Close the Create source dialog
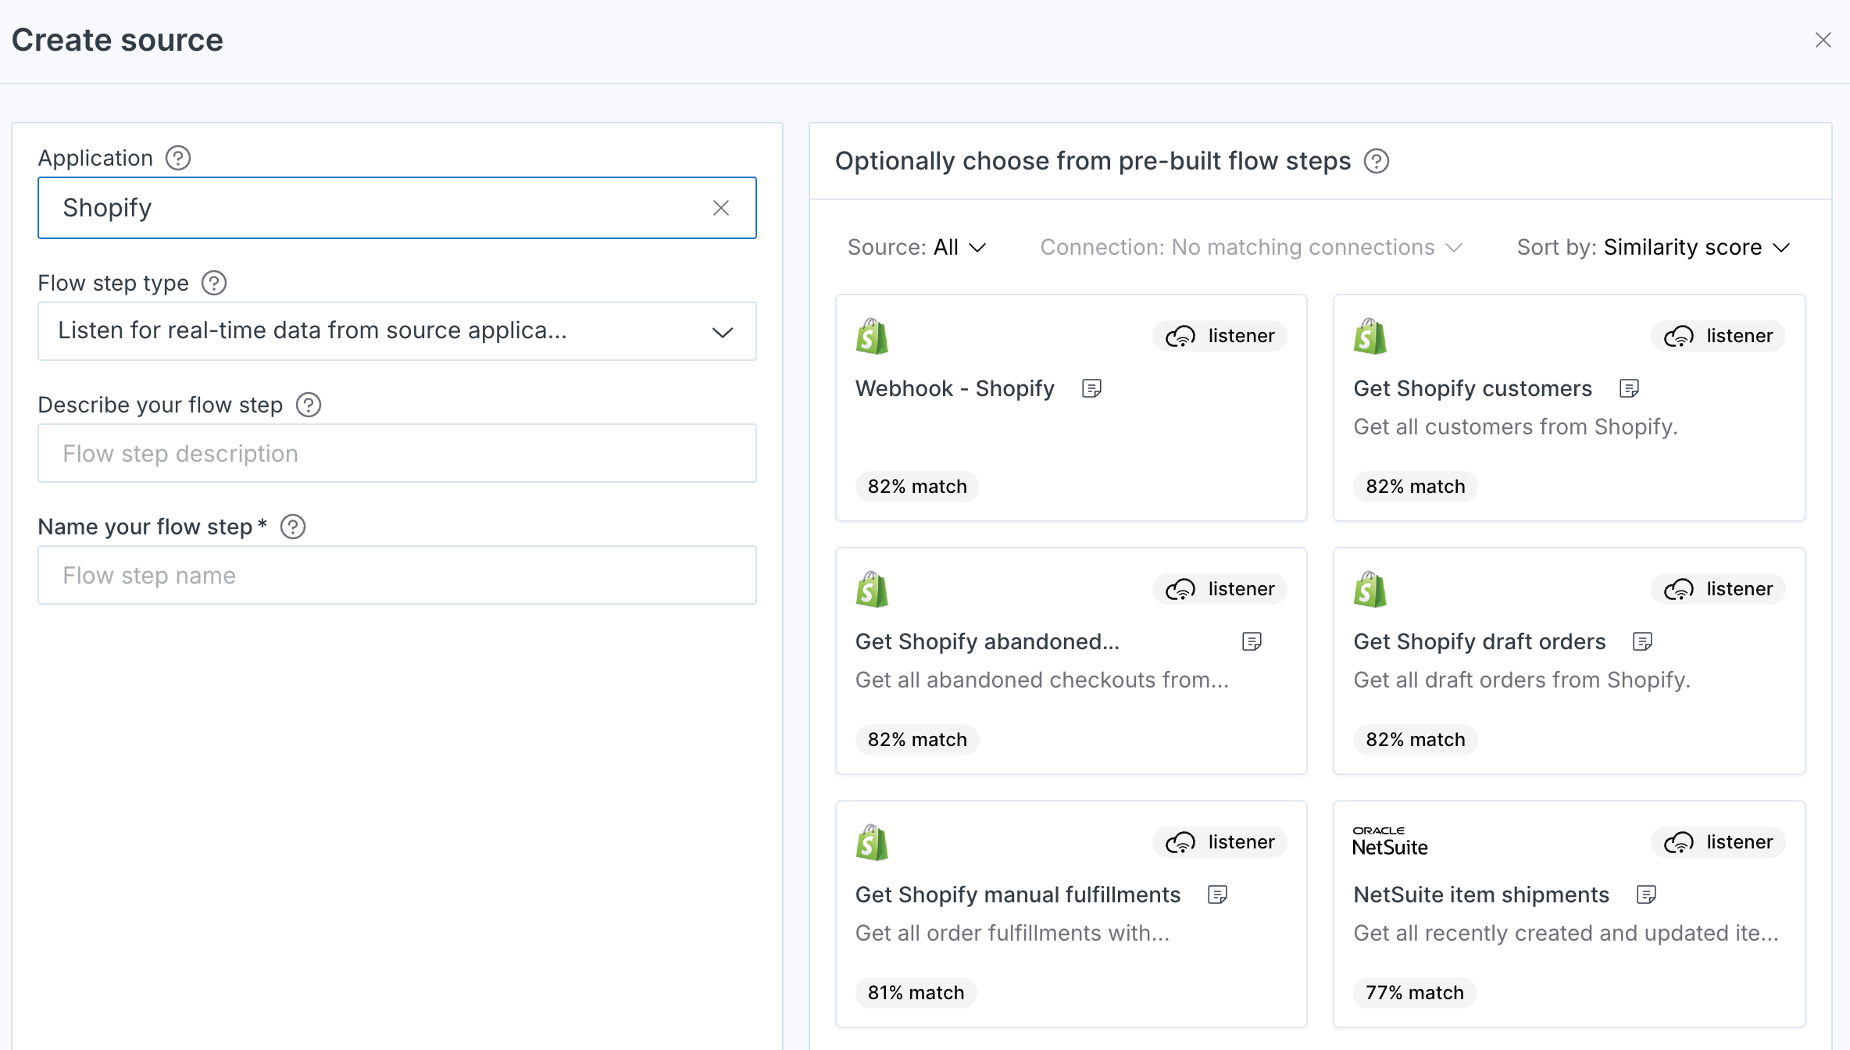The width and height of the screenshot is (1850, 1050). point(1823,40)
